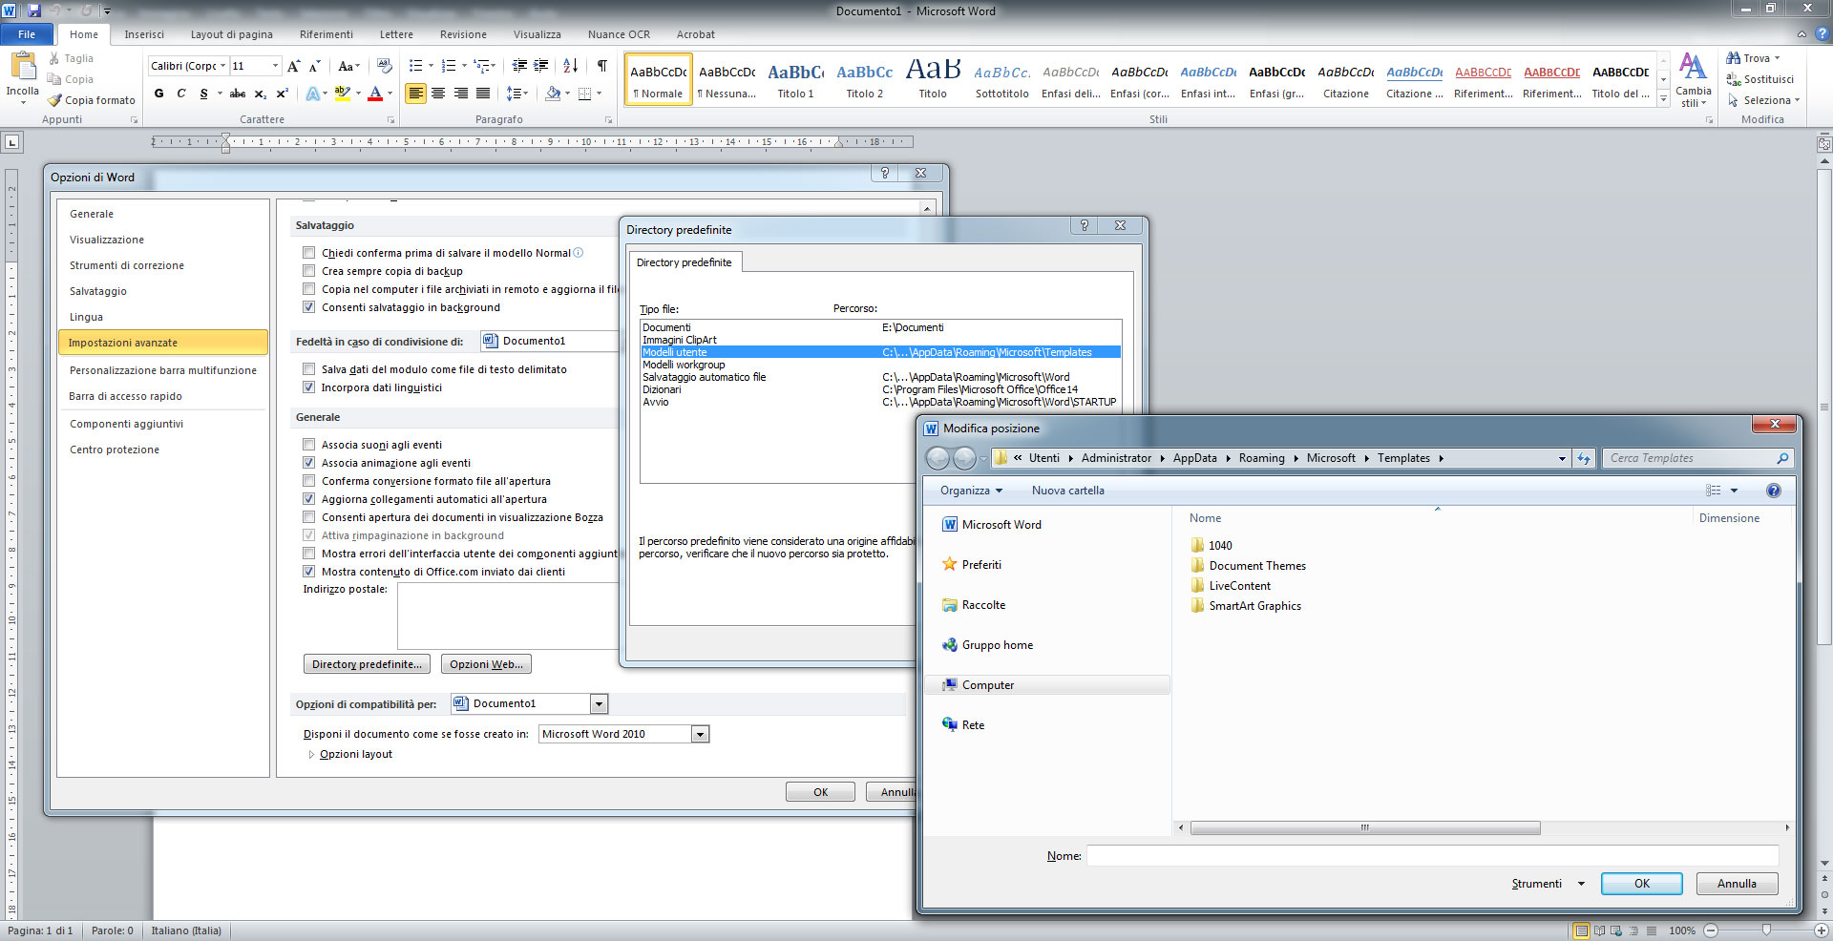The image size is (1833, 941).
Task: Open the view options dropdown arrow
Action: (1734, 491)
